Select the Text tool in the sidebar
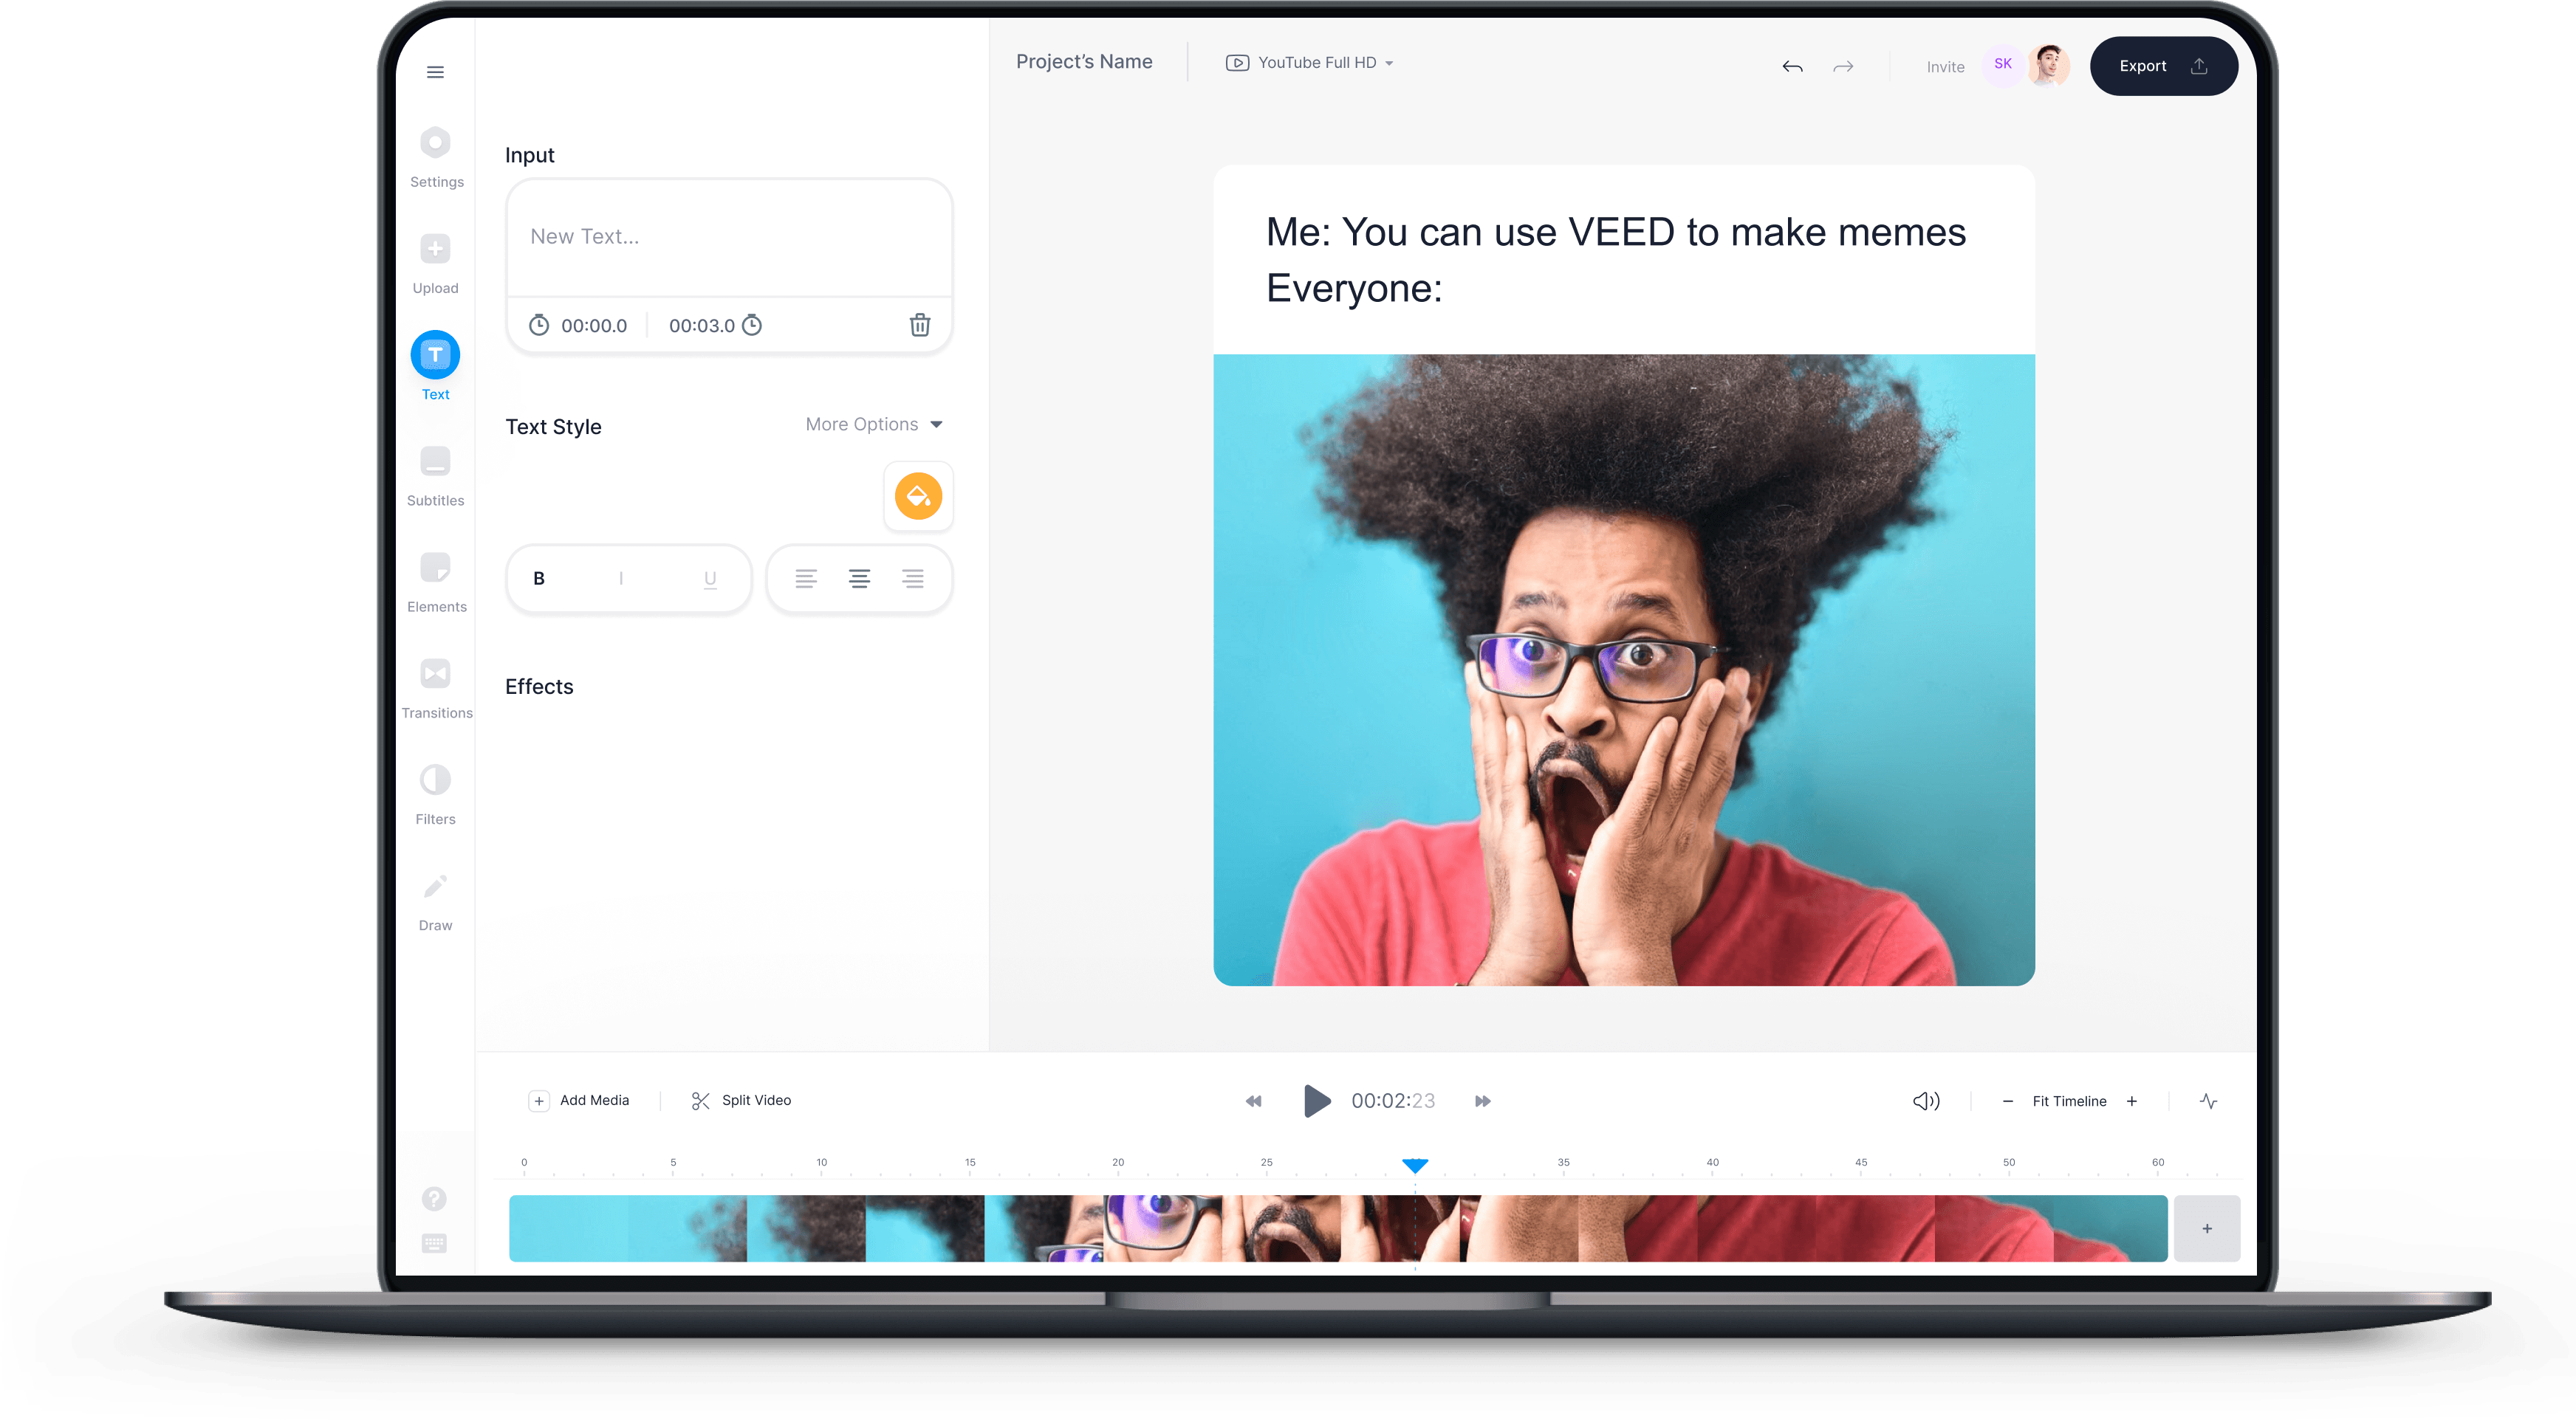 pos(435,355)
